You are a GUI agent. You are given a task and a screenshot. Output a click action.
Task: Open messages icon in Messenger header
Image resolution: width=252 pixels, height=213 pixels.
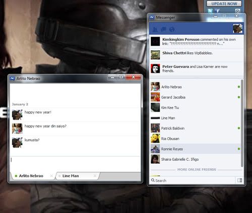click(x=163, y=30)
